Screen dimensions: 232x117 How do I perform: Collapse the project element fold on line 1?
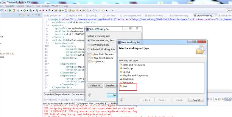[x=48, y=20]
